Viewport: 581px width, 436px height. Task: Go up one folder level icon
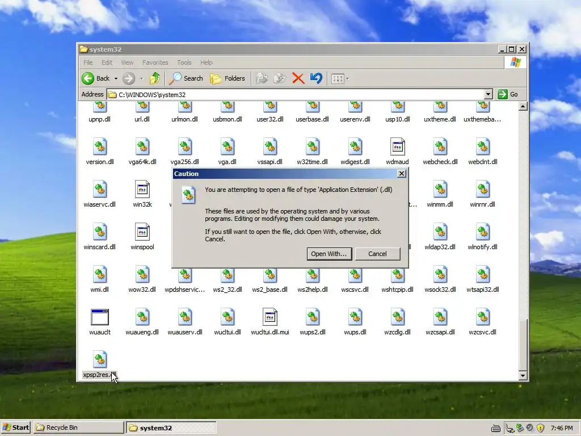click(x=155, y=78)
